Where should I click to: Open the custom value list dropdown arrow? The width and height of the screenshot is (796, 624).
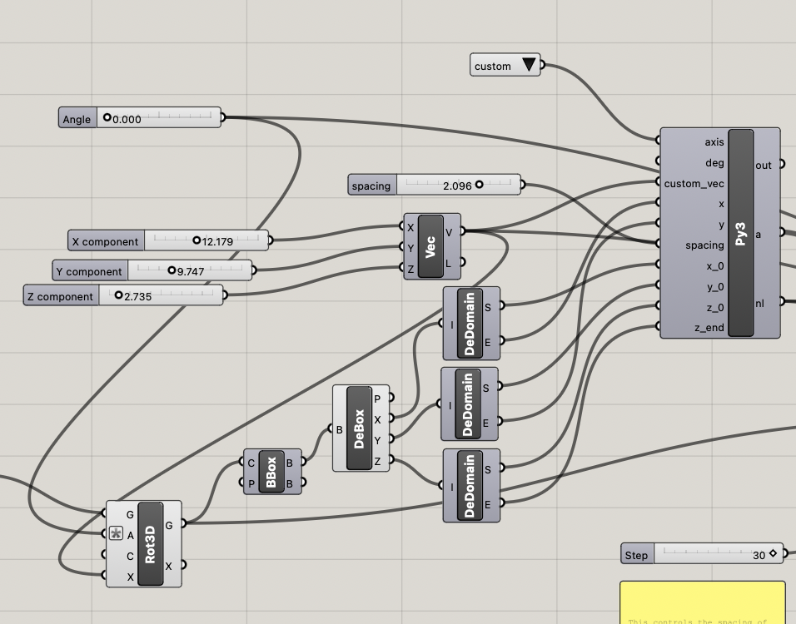coord(529,65)
